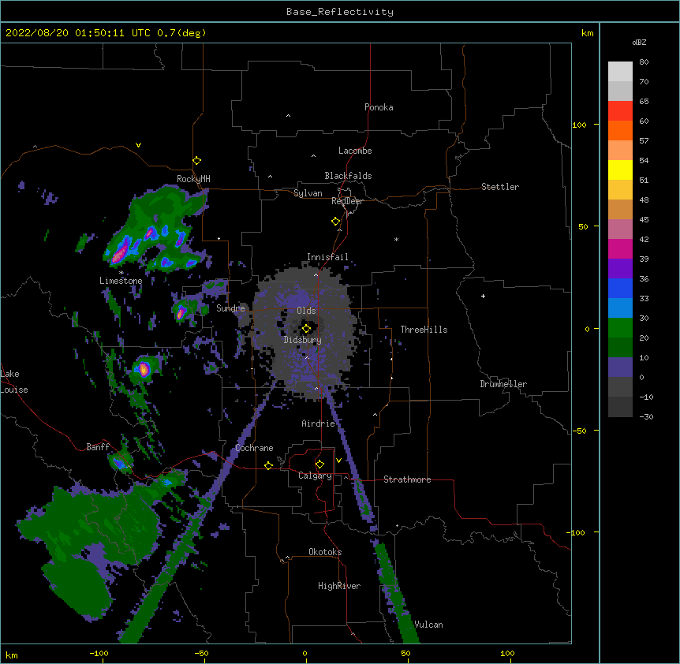Click the Limestone label
The image size is (680, 664).
click(x=121, y=281)
